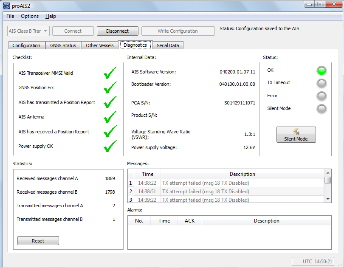
Task: Click Transmitted messages channel A count 2
Action: point(114,206)
